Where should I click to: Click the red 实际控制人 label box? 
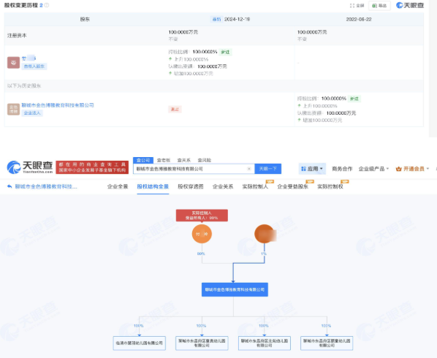(x=202, y=216)
